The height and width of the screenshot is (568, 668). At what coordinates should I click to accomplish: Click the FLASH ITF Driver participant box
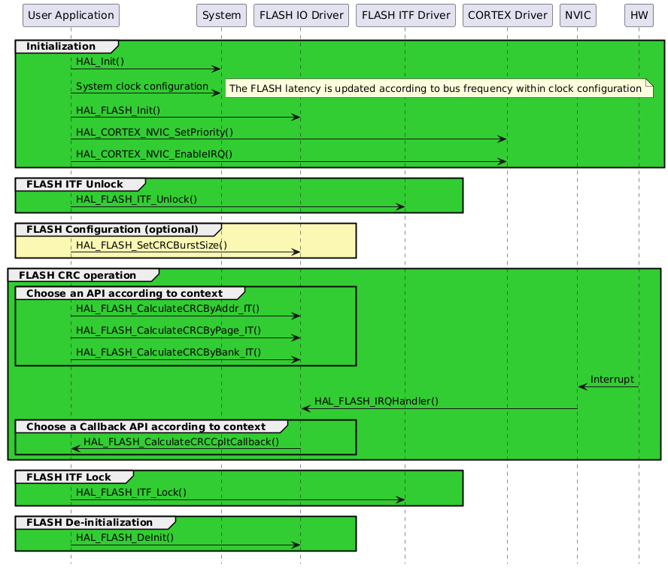(405, 15)
